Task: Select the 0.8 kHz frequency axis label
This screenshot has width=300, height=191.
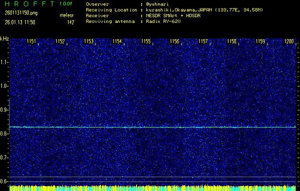Action: 4,134
